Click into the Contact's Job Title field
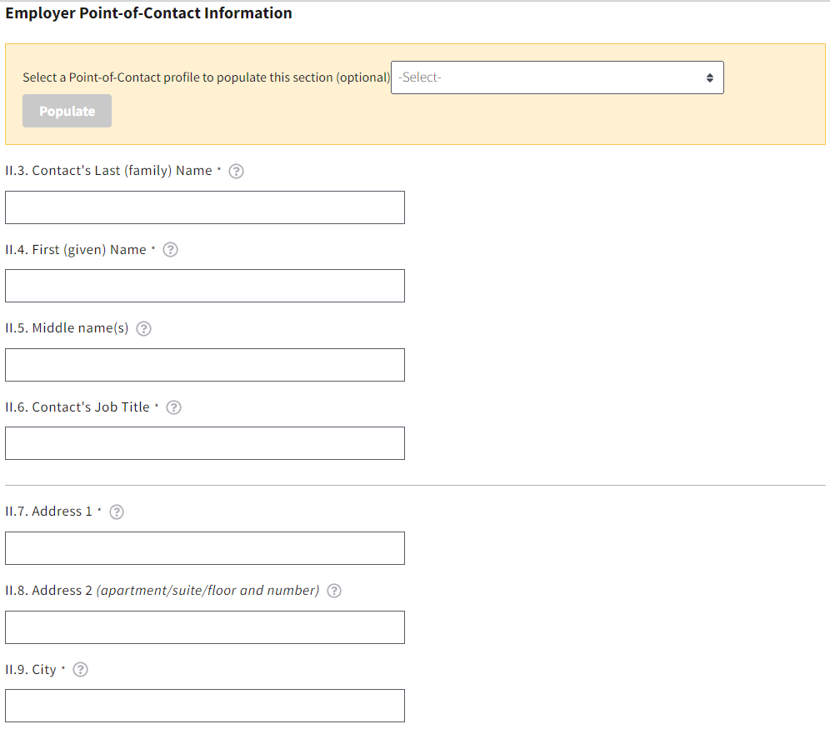The width and height of the screenshot is (830, 734). tap(205, 443)
